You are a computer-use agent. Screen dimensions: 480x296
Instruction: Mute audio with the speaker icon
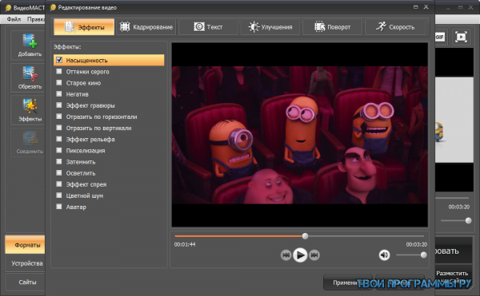384,255
